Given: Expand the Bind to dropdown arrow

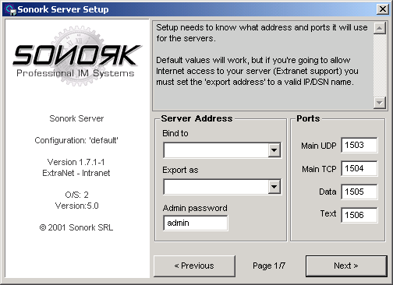Looking at the screenshot, I should pyautogui.click(x=274, y=150).
